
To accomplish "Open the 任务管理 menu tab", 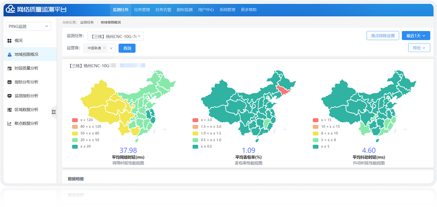I will (142, 10).
